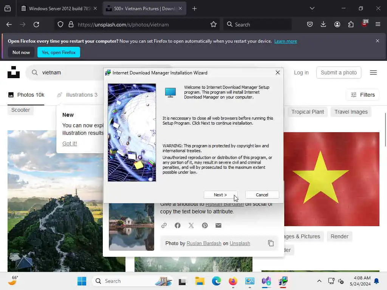Click Yes, open Firefox button

[59, 52]
